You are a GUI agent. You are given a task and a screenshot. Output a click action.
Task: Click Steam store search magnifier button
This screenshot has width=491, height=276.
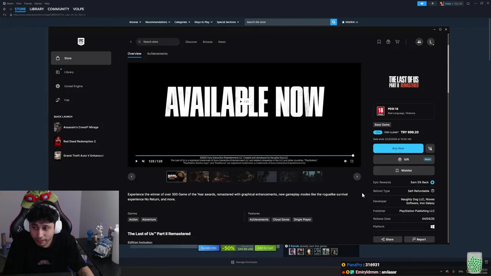point(333,22)
